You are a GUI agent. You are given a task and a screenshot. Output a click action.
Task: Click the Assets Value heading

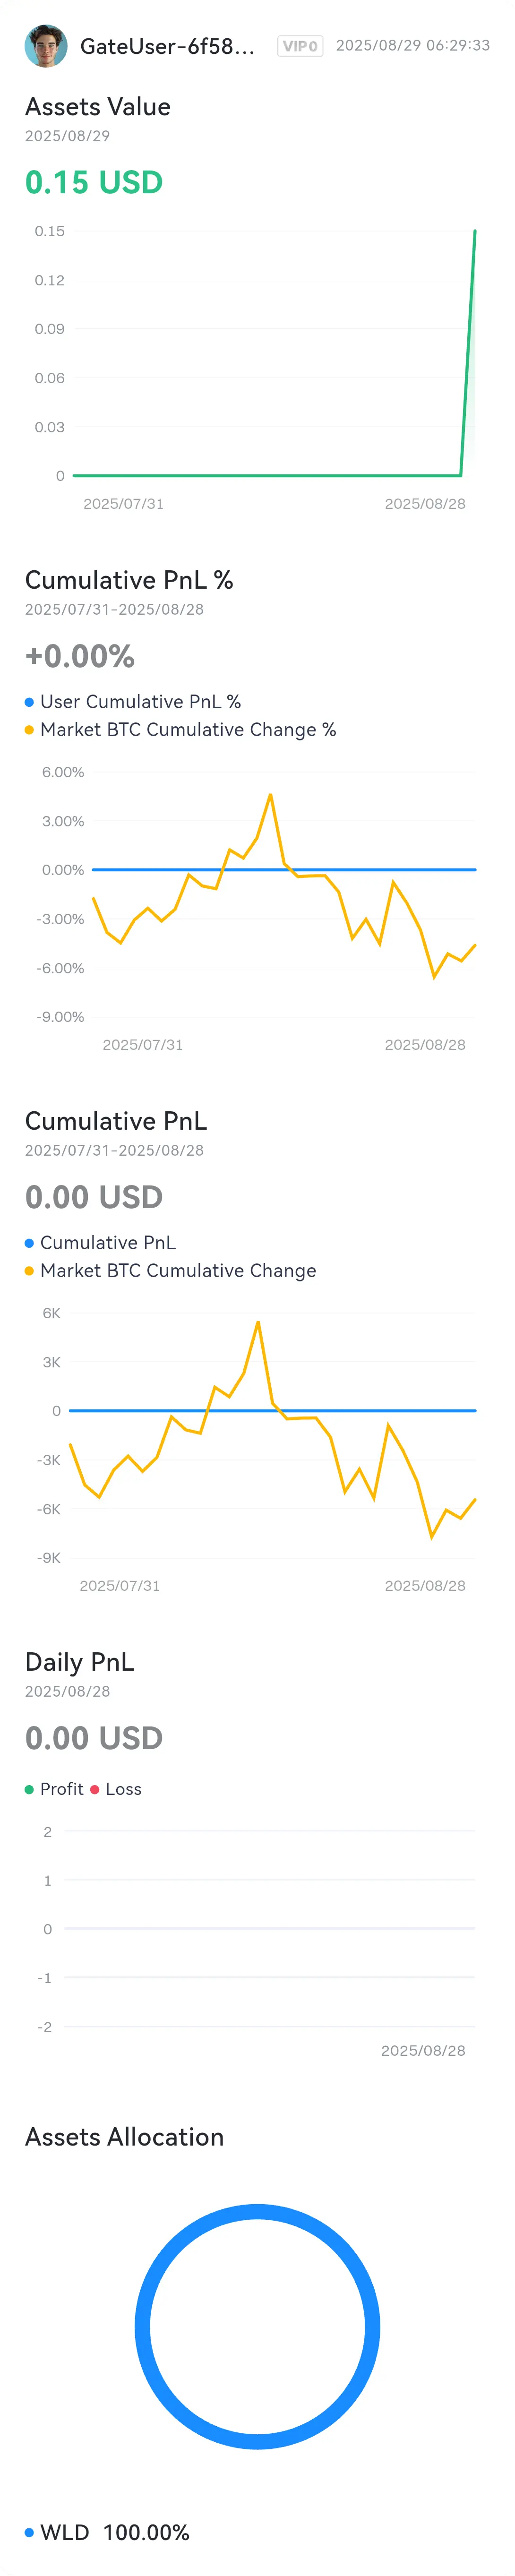pos(98,106)
